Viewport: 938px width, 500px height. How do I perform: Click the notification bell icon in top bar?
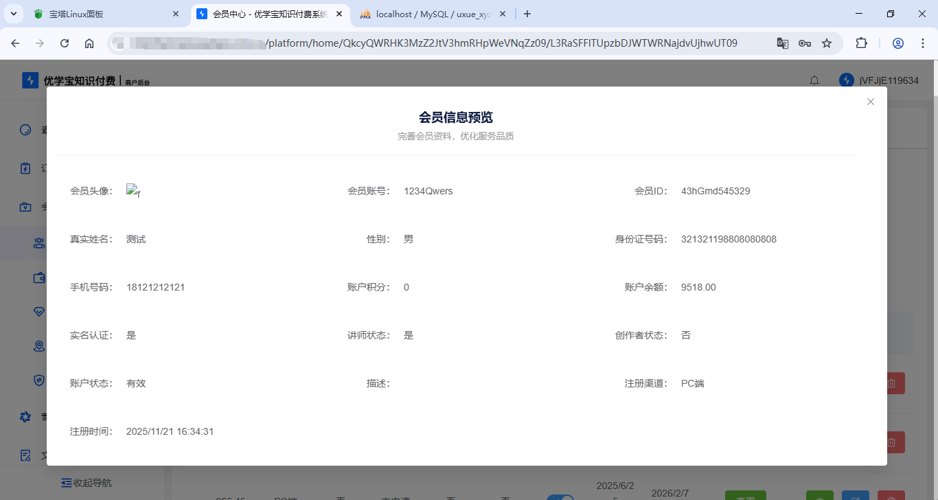[x=814, y=80]
